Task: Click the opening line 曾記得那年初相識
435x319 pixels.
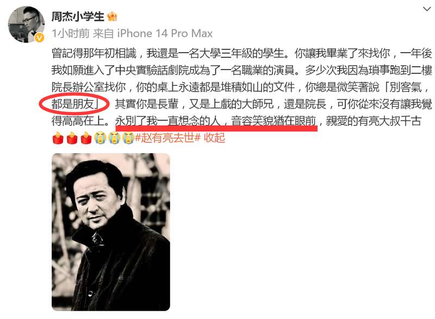Action: coord(94,53)
